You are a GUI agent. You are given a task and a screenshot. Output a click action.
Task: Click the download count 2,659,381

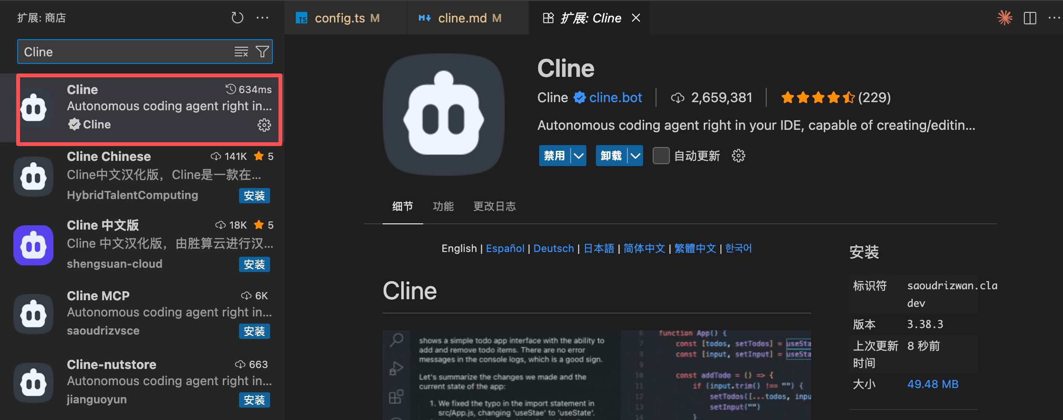click(722, 97)
